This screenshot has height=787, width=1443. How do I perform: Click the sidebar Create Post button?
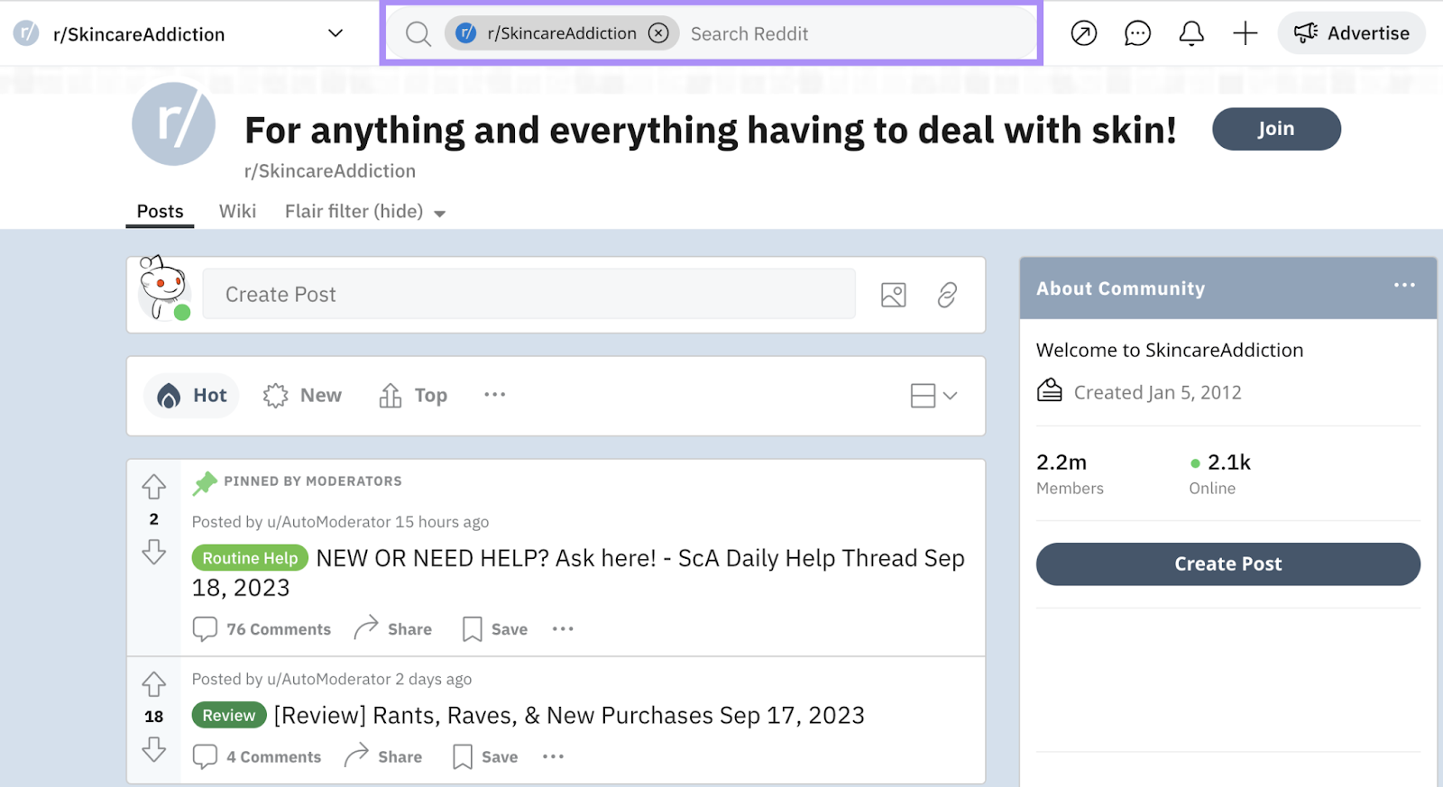coord(1228,563)
